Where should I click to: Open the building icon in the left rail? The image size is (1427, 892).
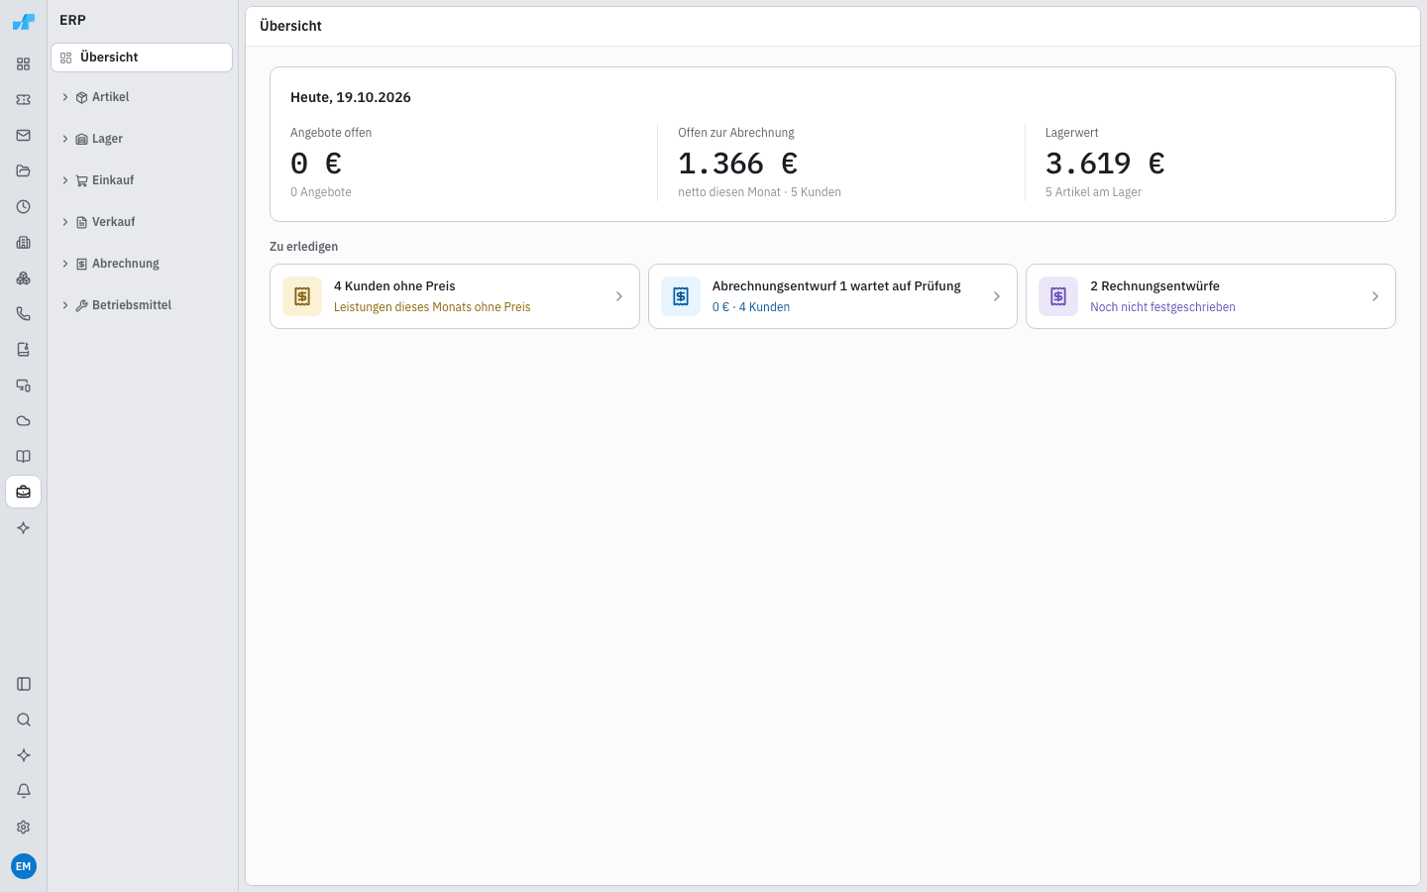24,243
